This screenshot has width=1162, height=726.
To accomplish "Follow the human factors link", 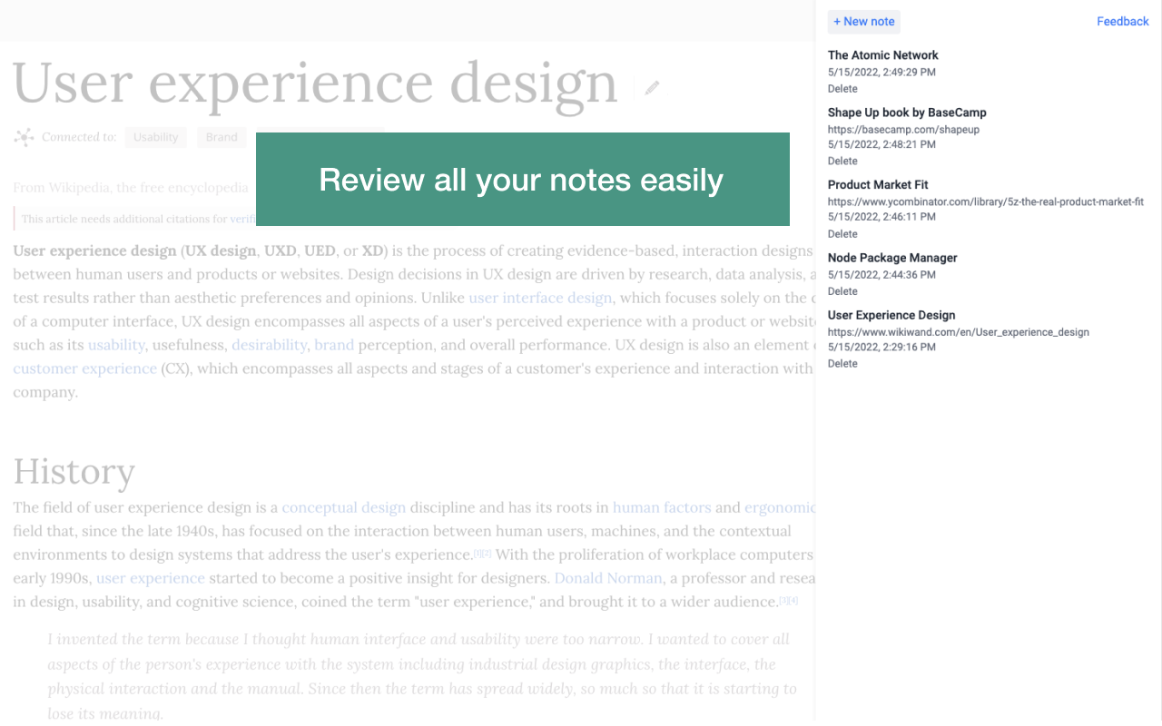I will pos(662,507).
